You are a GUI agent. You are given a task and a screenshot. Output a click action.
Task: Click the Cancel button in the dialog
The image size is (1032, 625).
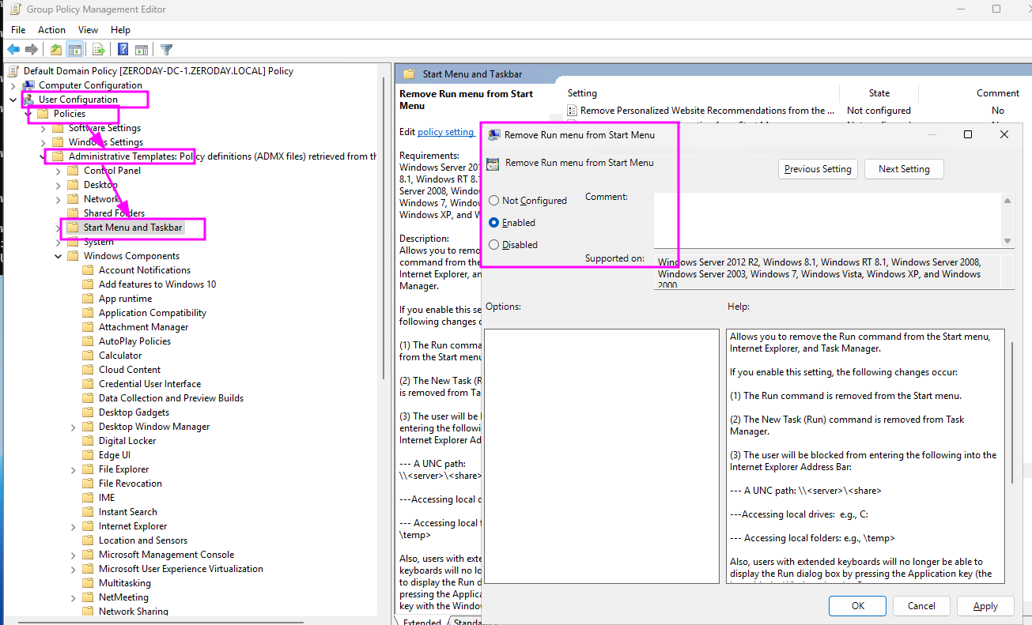pyautogui.click(x=921, y=606)
